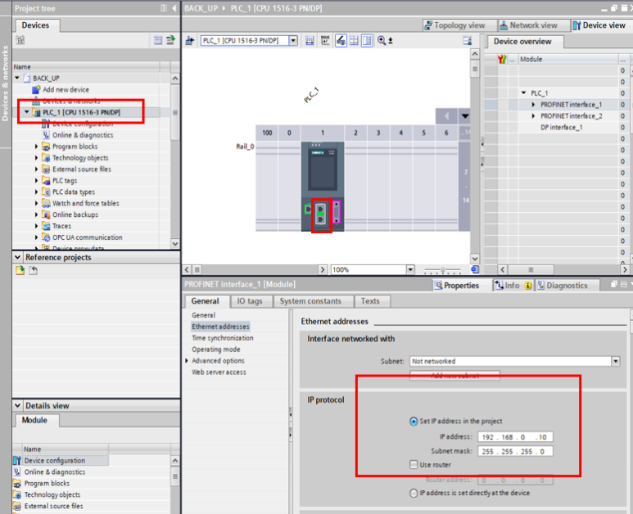This screenshot has height=514, width=633.
Task: Expand PROFINET interface_1 in device overview
Action: (x=533, y=105)
